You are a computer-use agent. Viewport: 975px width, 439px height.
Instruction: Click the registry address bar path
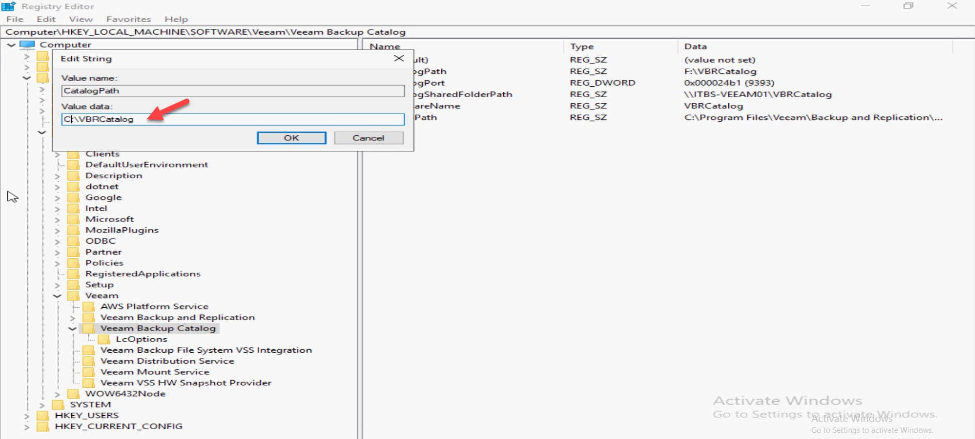[205, 32]
